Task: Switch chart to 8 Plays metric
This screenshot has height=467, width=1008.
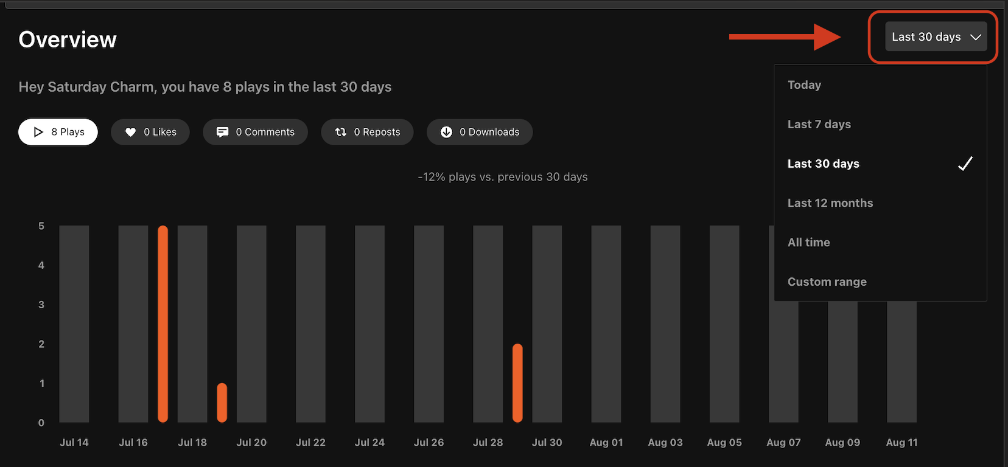Action: click(58, 132)
